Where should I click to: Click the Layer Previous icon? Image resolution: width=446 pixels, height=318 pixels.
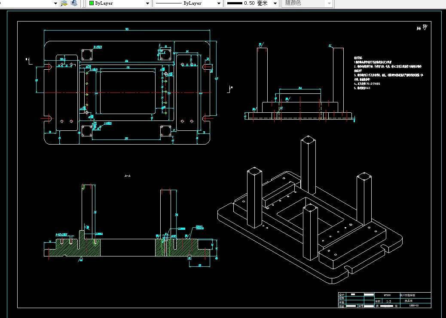pyautogui.click(x=74, y=3)
